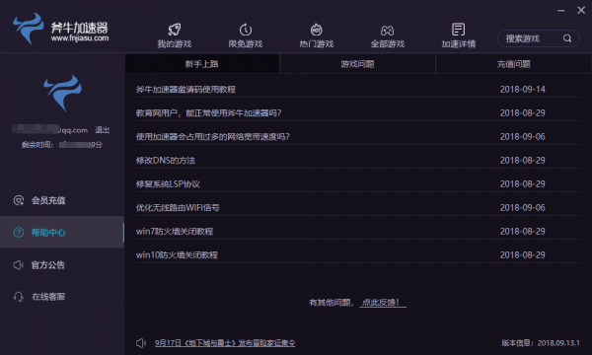Viewport: 592px width, 355px height.
Task: Click the 帮助中心 question mark icon
Action: [x=19, y=233]
